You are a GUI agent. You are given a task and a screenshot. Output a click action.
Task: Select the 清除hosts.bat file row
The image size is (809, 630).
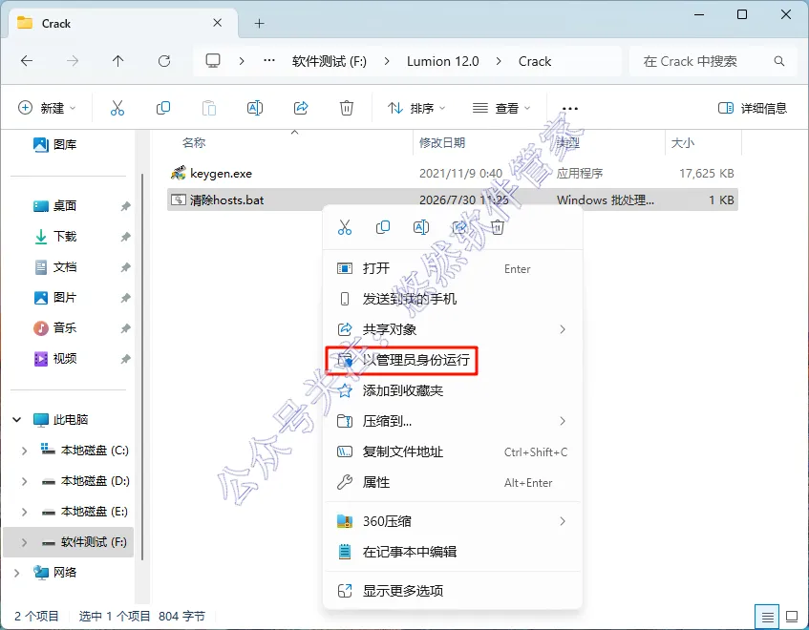point(453,200)
